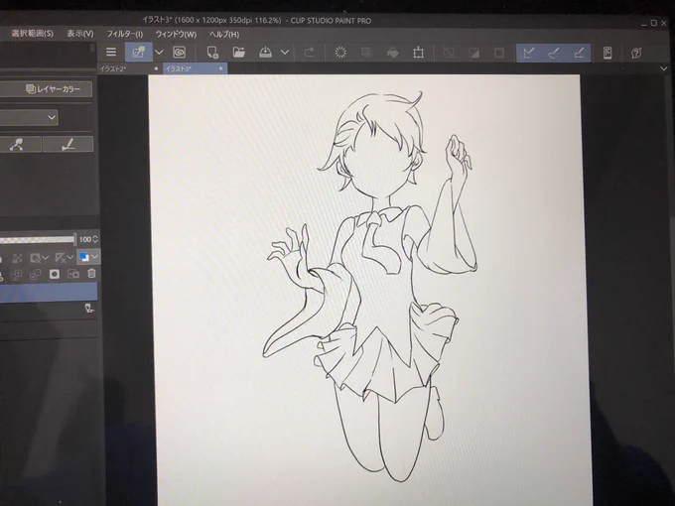Toggle Show Border of Selected Area icon

(499, 53)
